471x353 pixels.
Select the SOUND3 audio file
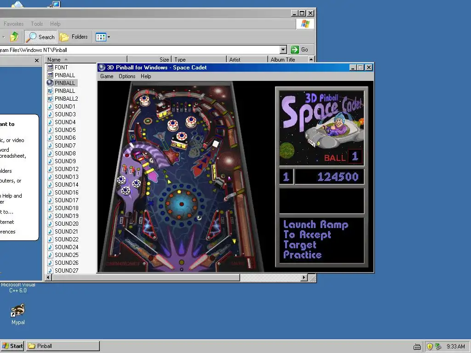click(x=62, y=114)
